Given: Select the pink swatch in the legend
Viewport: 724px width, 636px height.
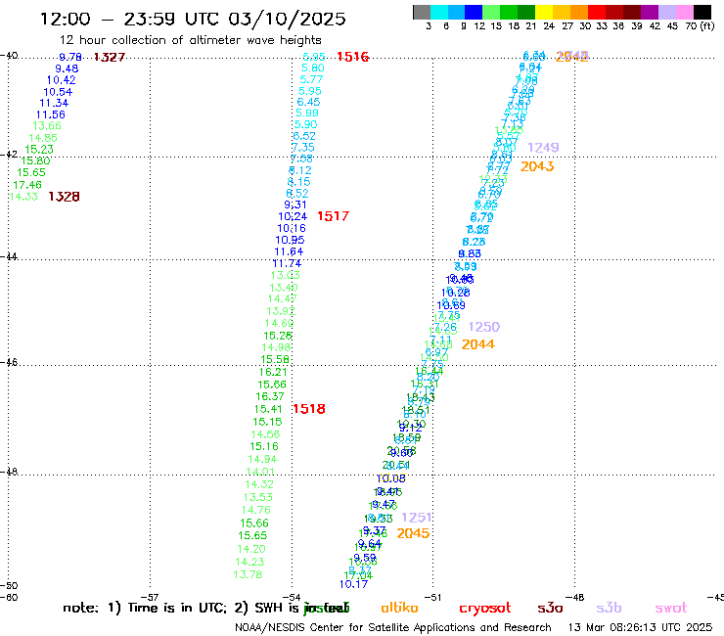Looking at the screenshot, I should pyautogui.click(x=685, y=12).
